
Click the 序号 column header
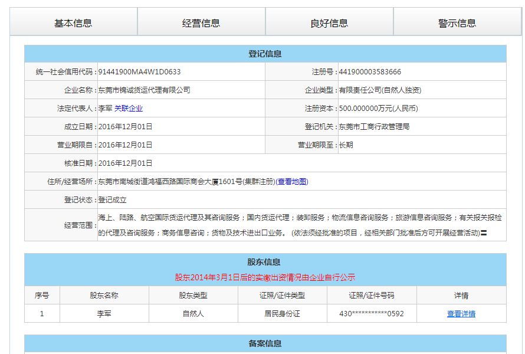click(x=42, y=296)
